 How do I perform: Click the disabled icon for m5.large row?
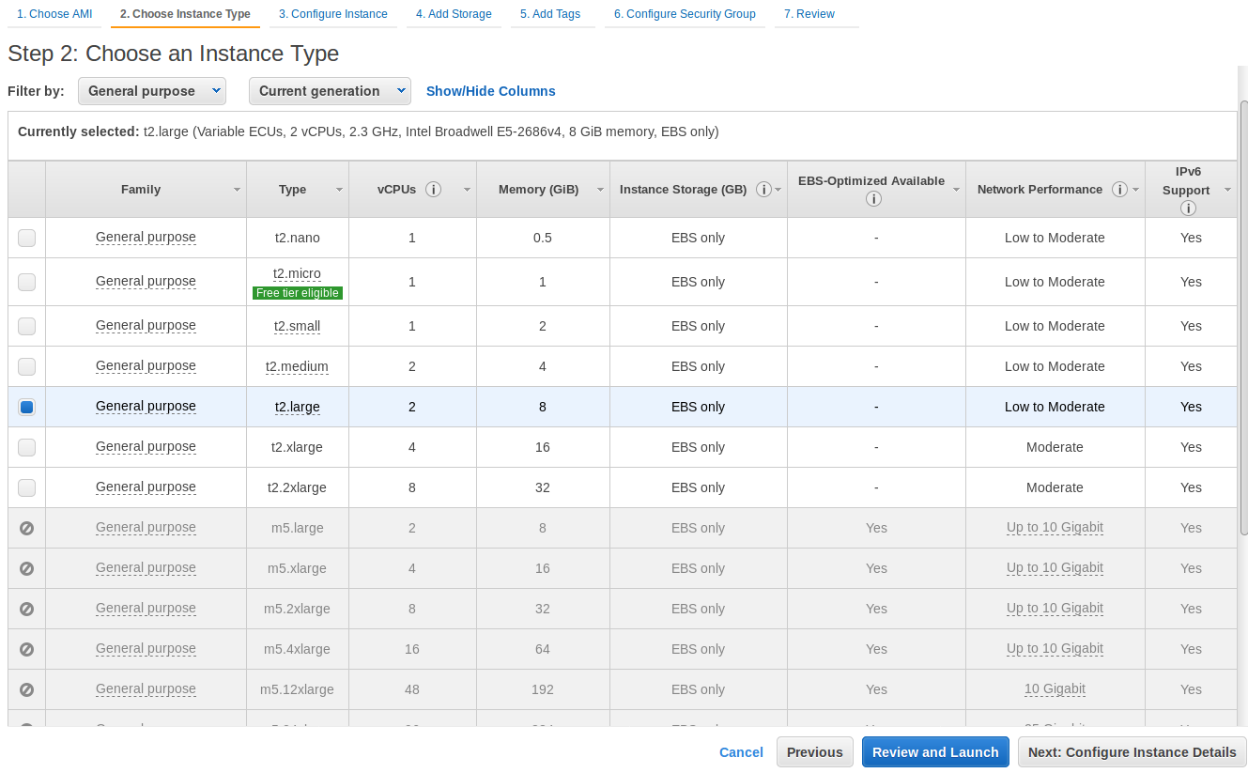(26, 528)
